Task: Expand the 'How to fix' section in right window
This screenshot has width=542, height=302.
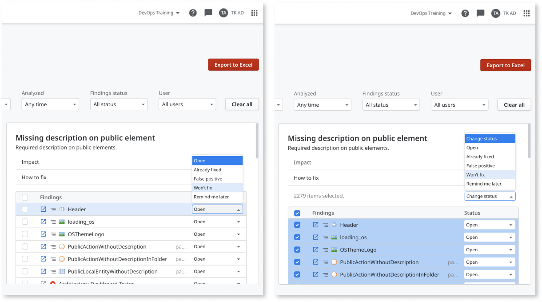Action: click(x=306, y=178)
